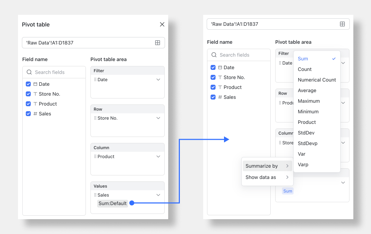The image size is (371, 234).
Task: Click the text-type icon beside Store No.
Action: [x=35, y=94]
